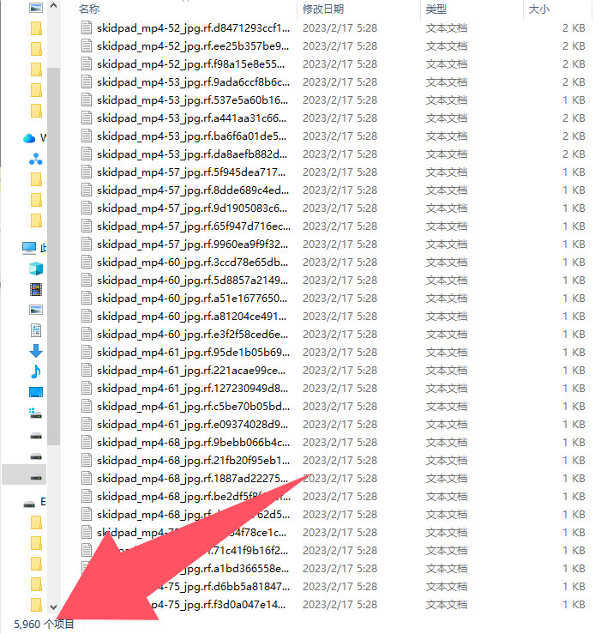Screen dimensions: 607x634
Task: Select file skidpad_mp4-60_jpg.rf.e3f2f58ced6e
Action: tap(192, 335)
